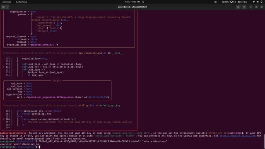Open the clock showing Feb 3 10:03 AM

[x=132, y=2]
